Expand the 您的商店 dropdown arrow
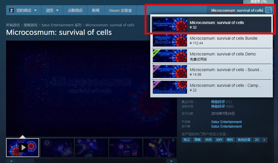Screen dimensions: 278x163 click(35, 10)
